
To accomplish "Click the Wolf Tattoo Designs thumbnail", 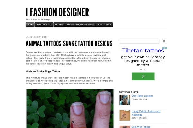I will click(x=124, y=100).
